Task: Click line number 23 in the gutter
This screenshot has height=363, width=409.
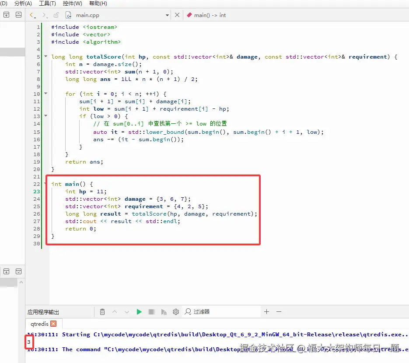Action: pyautogui.click(x=36, y=192)
